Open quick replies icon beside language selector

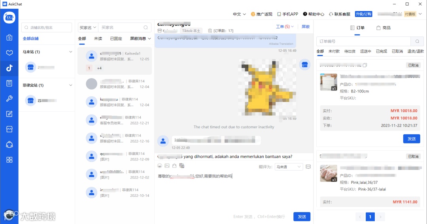pyautogui.click(x=308, y=167)
